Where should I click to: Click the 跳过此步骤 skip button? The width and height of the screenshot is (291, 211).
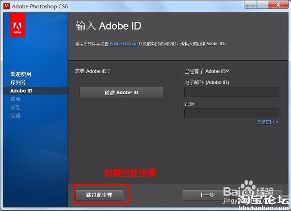coord(99,195)
